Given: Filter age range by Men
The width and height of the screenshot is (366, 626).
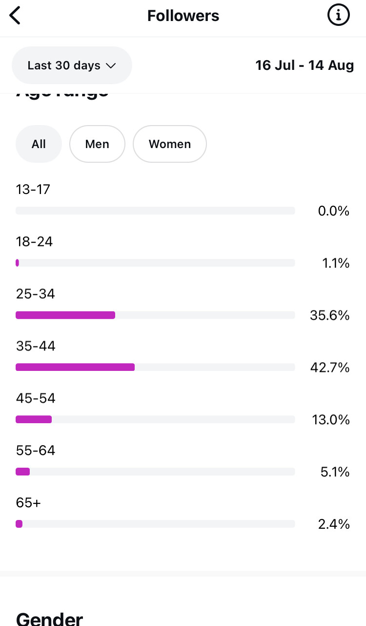Looking at the screenshot, I should pyautogui.click(x=97, y=144).
